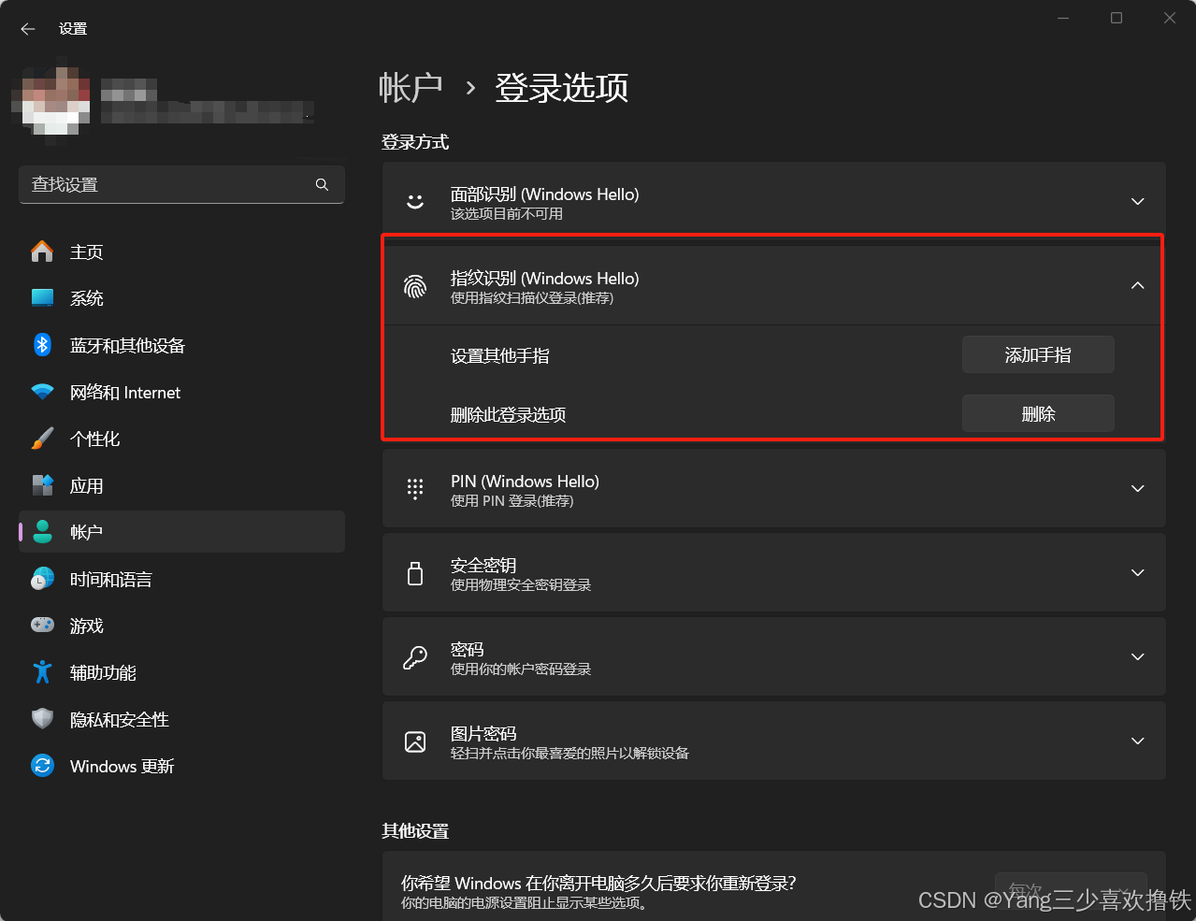Expand the 密码 chevron

click(1138, 656)
